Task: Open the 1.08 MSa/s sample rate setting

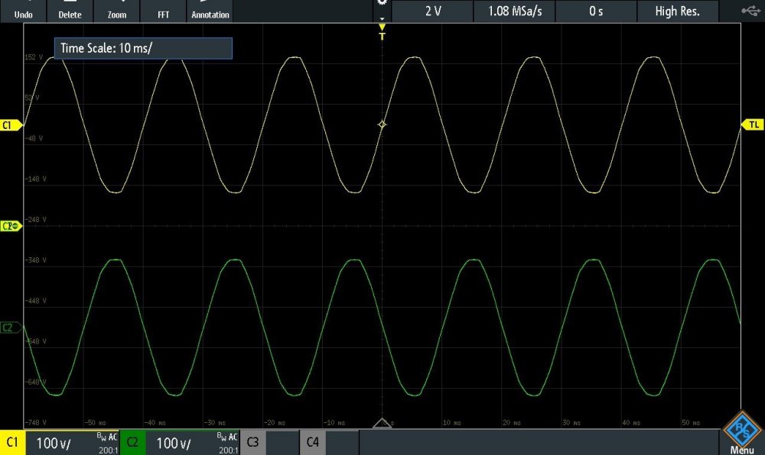Action: (x=514, y=11)
